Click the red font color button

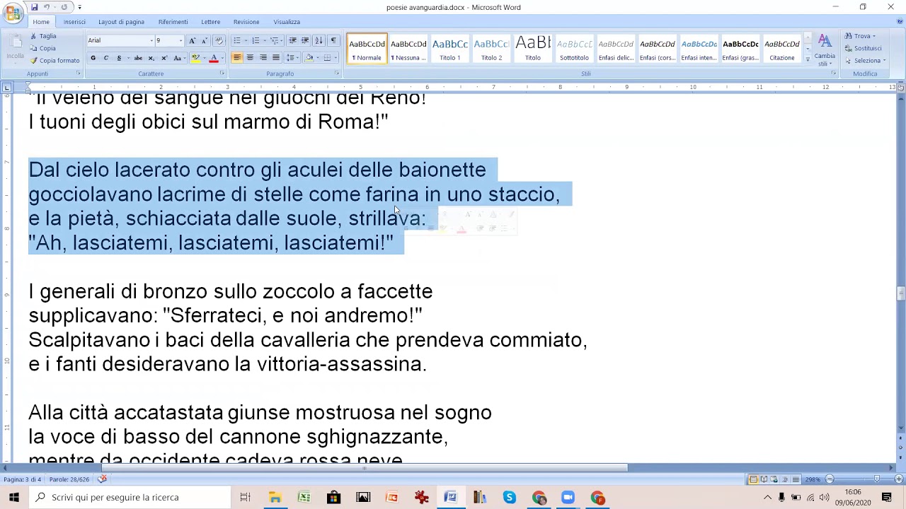coord(214,58)
